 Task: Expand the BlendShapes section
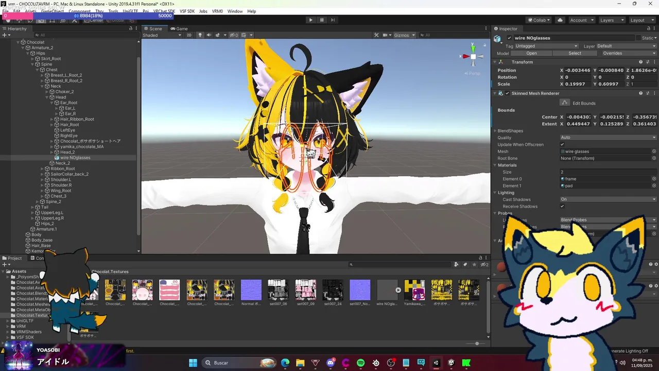click(x=495, y=131)
